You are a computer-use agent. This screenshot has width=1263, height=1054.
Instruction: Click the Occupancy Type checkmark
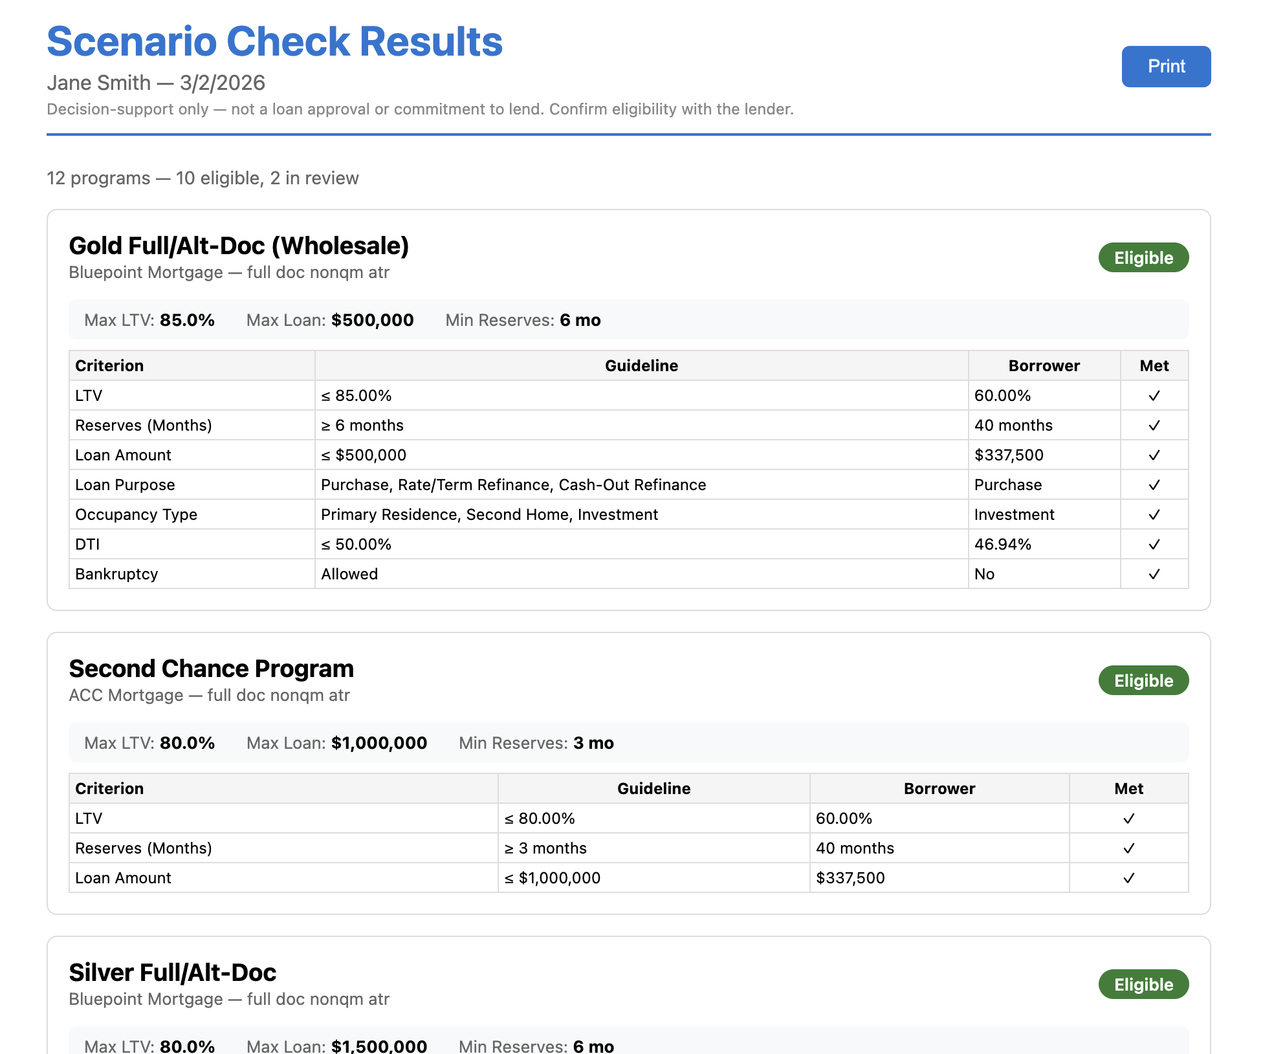[1154, 514]
